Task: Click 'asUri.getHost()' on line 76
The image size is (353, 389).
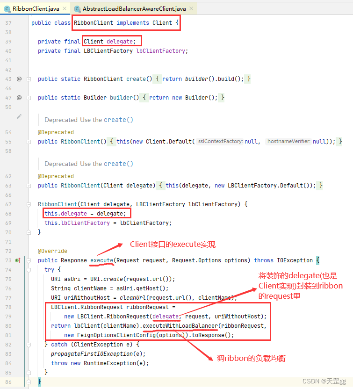Action: [141, 288]
